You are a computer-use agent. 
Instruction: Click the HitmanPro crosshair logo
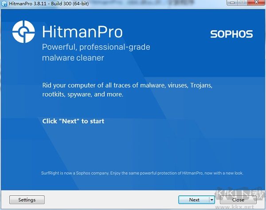[23, 32]
